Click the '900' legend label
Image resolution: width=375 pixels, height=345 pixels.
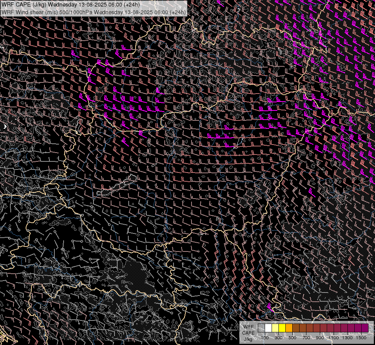tap(320, 338)
